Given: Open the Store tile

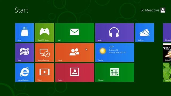Looking at the screenshot, I should [x=24, y=33].
